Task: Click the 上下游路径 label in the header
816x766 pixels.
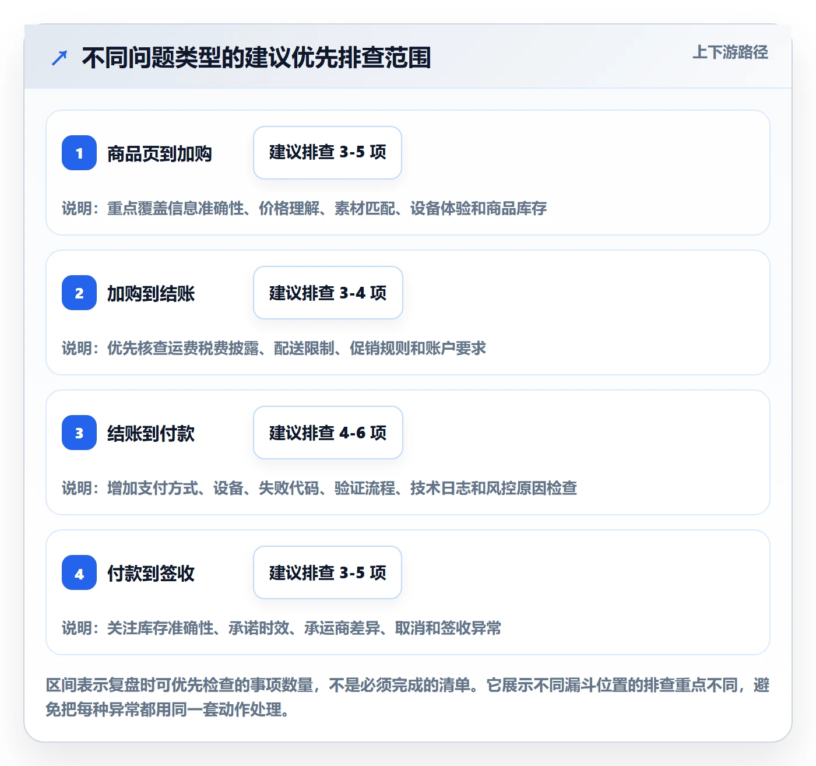Action: pos(730,52)
